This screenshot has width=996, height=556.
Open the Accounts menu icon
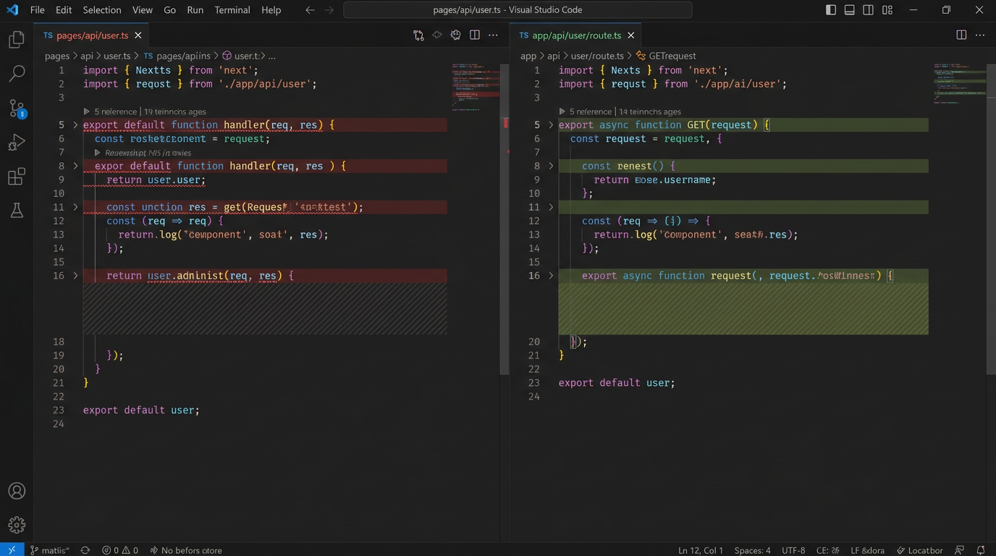pos(17,491)
